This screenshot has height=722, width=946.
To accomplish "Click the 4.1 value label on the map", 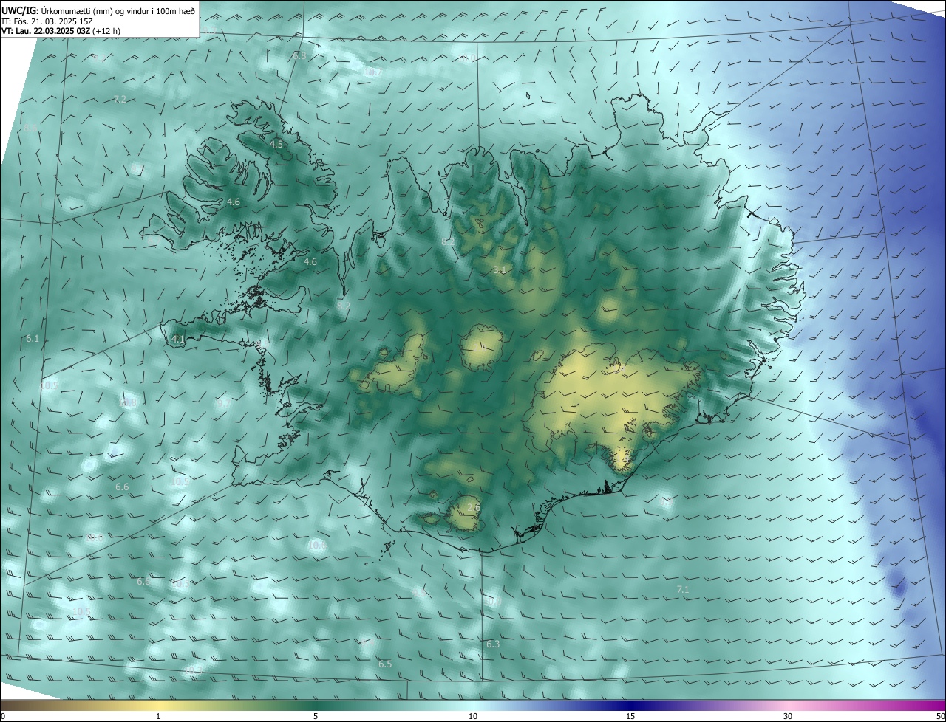I will (x=178, y=339).
